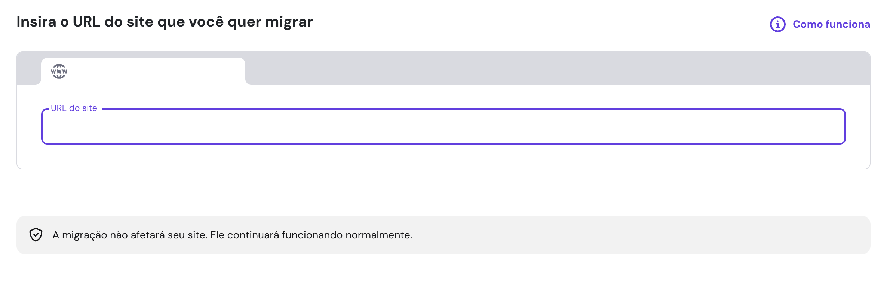Image resolution: width=890 pixels, height=281 pixels.
Task: Click the word "funciona" in the help link
Action: pyautogui.click(x=847, y=24)
